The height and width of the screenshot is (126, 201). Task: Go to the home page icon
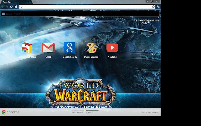pos(16,7)
